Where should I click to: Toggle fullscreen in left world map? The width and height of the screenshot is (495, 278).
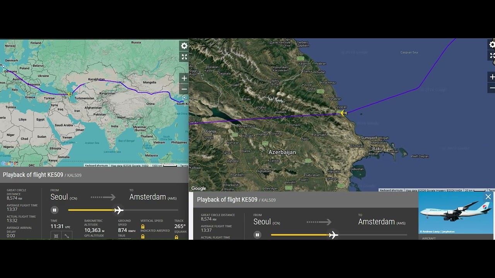[x=184, y=57]
